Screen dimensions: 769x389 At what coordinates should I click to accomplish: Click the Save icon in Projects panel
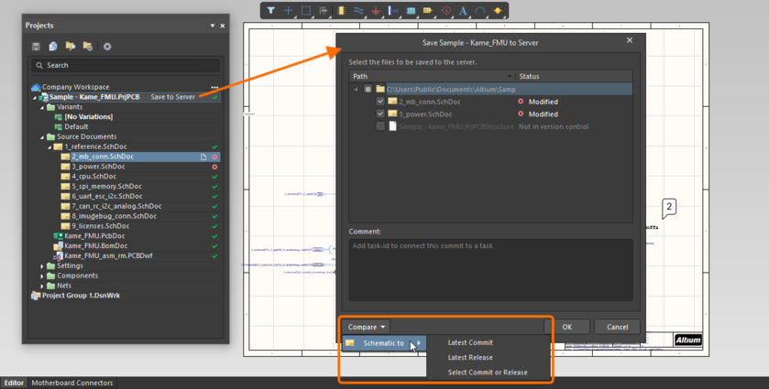pos(36,47)
